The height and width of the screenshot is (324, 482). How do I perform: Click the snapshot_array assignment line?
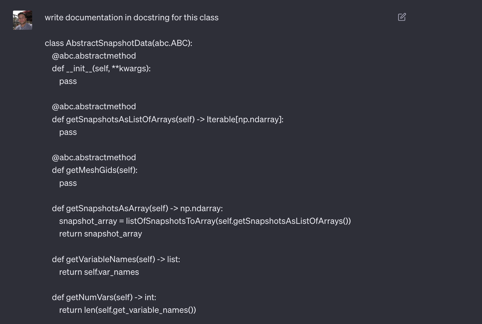205,221
